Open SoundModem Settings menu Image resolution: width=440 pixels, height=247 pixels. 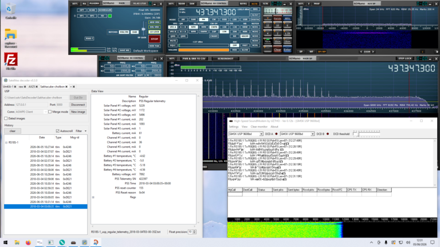[x=234, y=126]
